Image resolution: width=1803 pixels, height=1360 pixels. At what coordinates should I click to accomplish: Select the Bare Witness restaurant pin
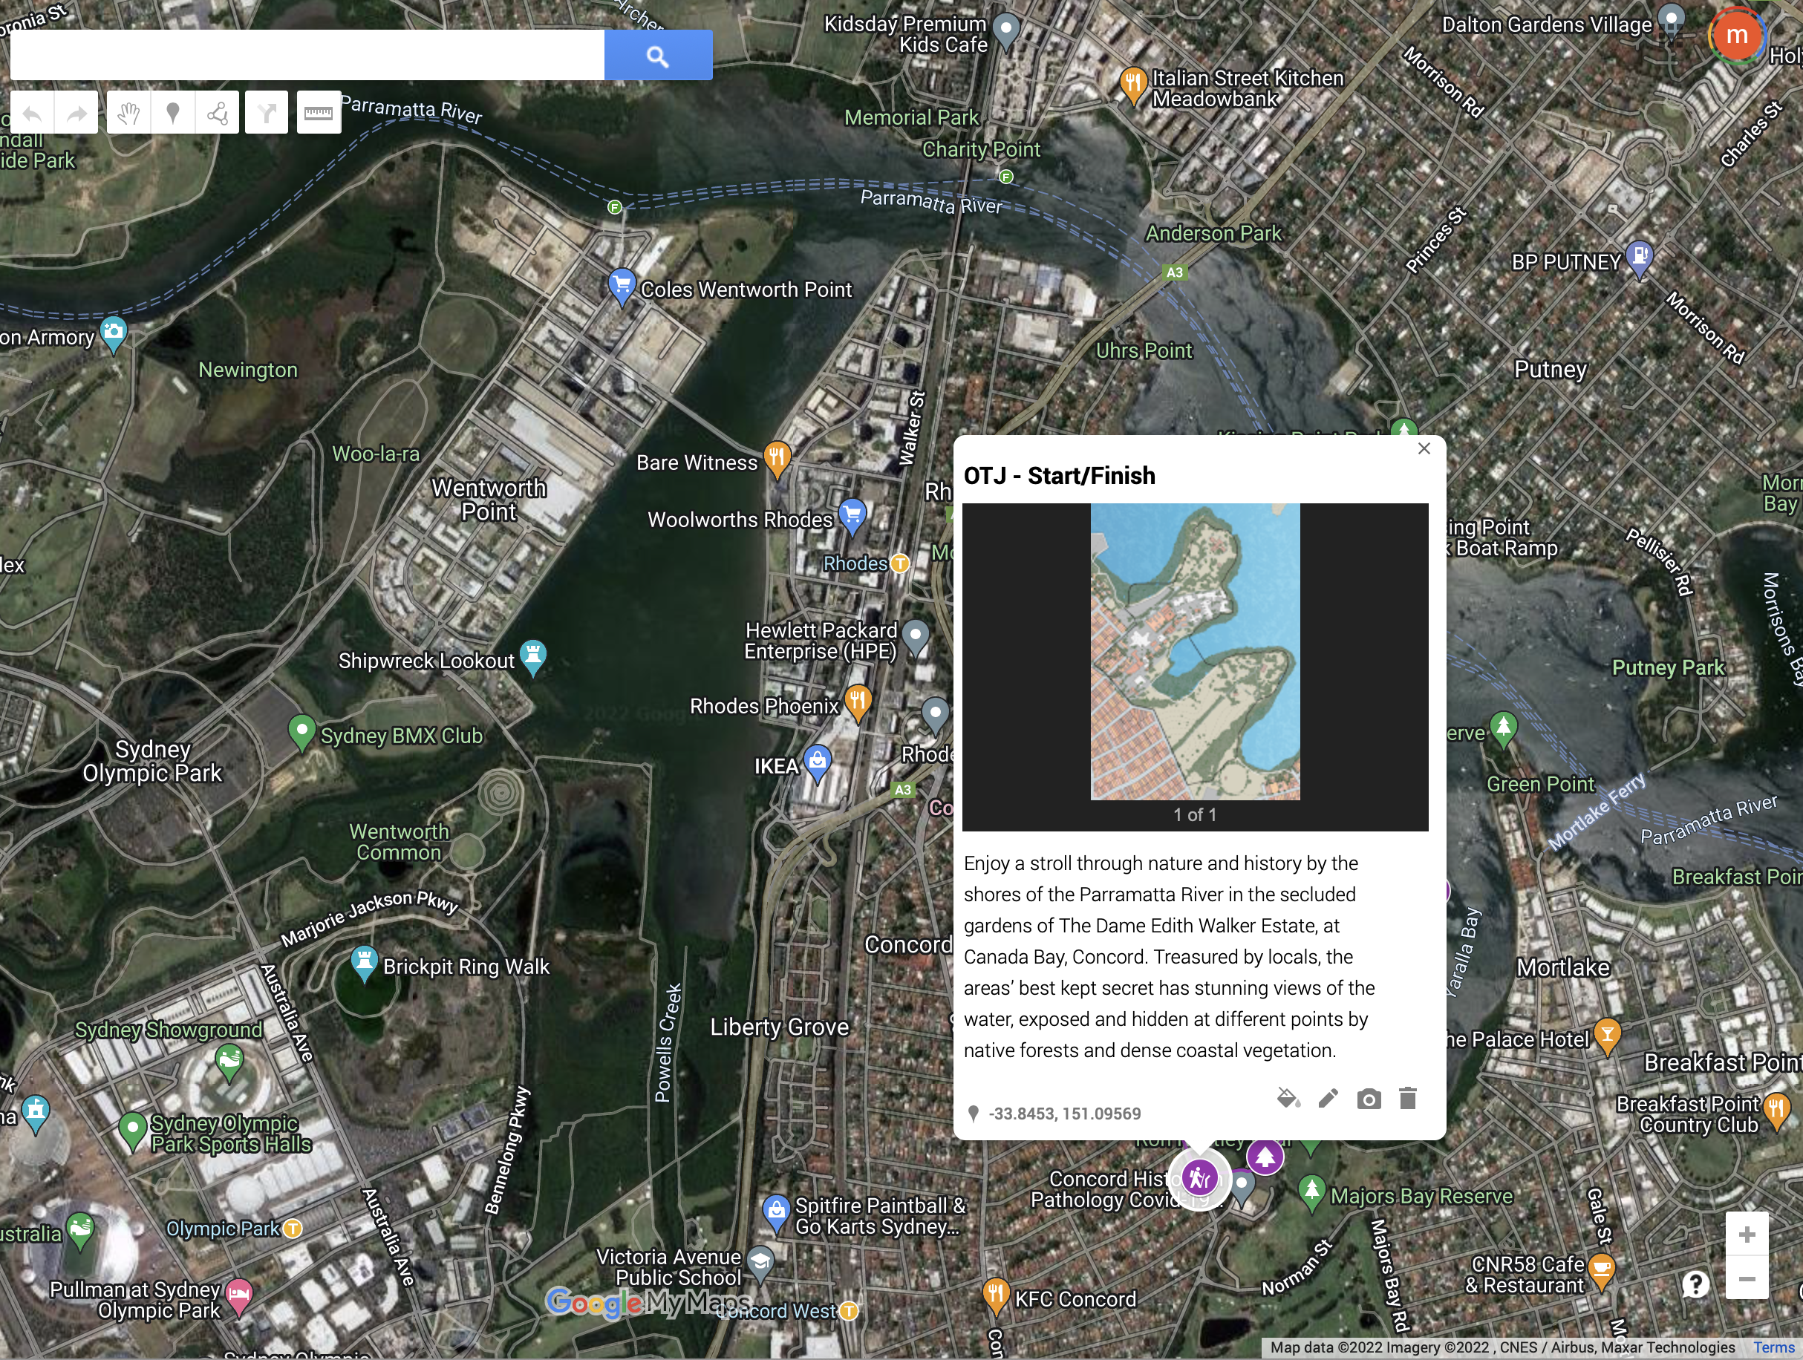point(777,460)
